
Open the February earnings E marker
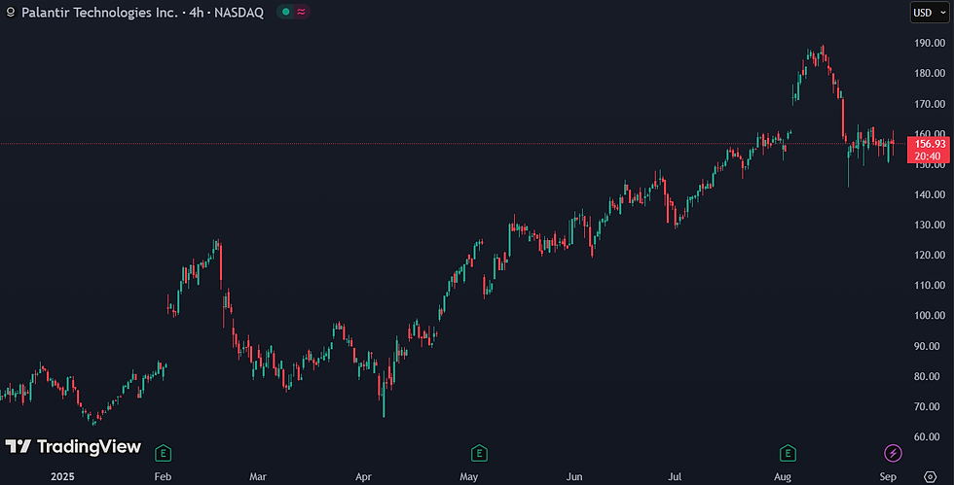point(163,453)
